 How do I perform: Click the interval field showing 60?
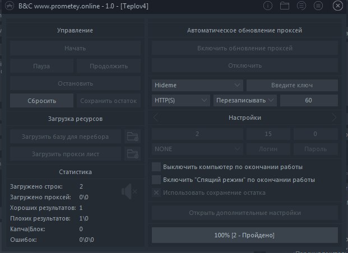(x=309, y=101)
